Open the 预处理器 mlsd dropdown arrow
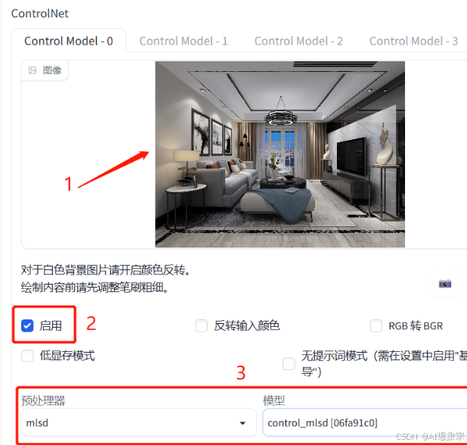This screenshot has width=467, height=445. point(243,423)
